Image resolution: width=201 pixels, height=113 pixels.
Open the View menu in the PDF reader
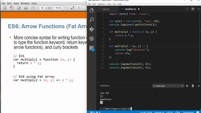[16, 3]
